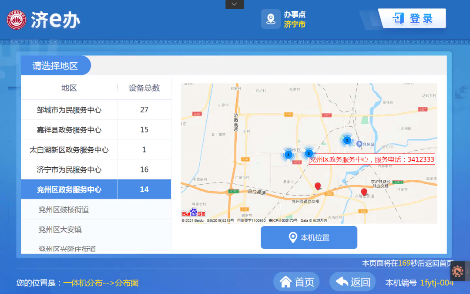Choose sub-area 兖州区鼓楼街道
470x294 pixels.
click(96, 210)
